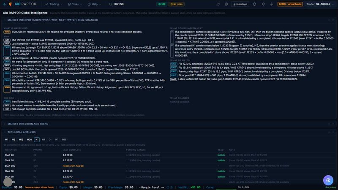Image resolution: width=338 pixels, height=190 pixels.
Task: Click the FACT tag on the fair value gap row
Action: 174,79
